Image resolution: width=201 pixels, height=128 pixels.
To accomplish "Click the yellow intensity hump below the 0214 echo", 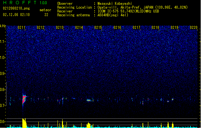I will coord(89,125).
